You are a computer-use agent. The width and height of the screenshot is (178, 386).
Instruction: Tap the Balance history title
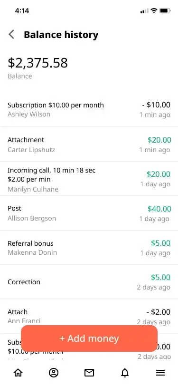61,35
